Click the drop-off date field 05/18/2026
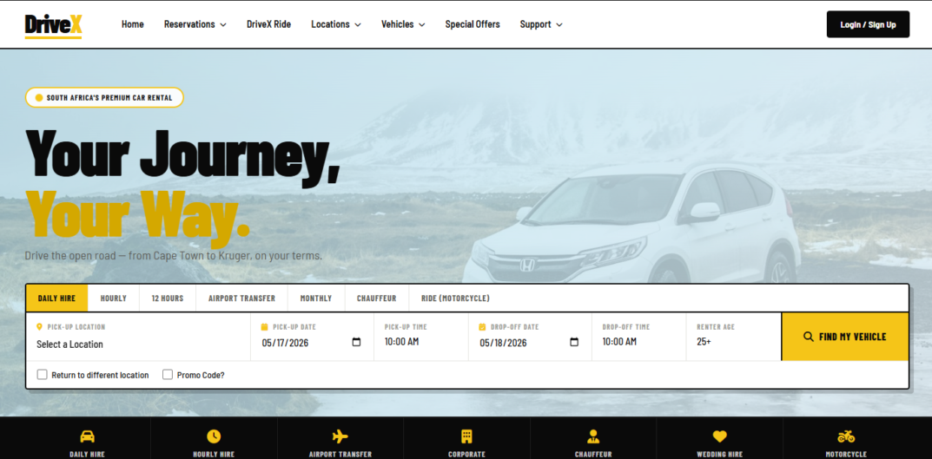The image size is (932, 459). click(x=530, y=343)
